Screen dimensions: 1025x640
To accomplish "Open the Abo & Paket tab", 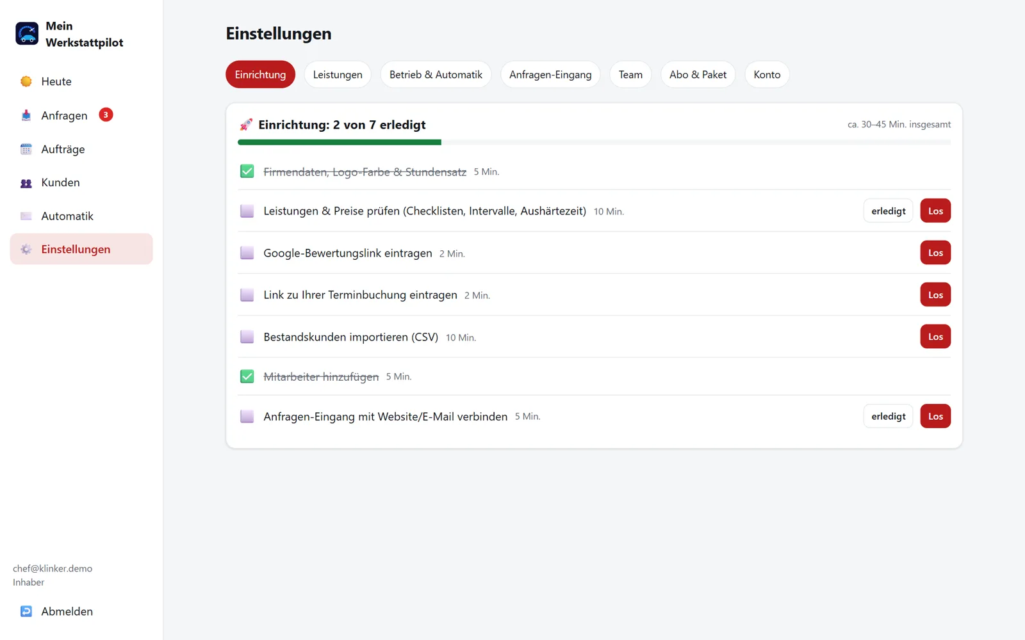I will [x=698, y=74].
